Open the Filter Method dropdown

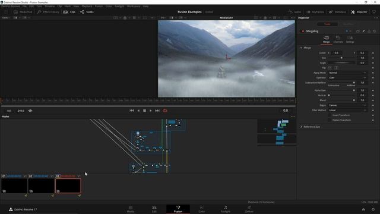[x=347, y=110]
